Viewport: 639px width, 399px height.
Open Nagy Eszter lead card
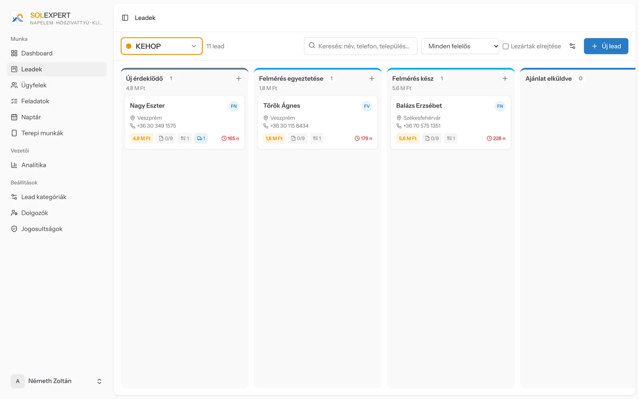185,122
